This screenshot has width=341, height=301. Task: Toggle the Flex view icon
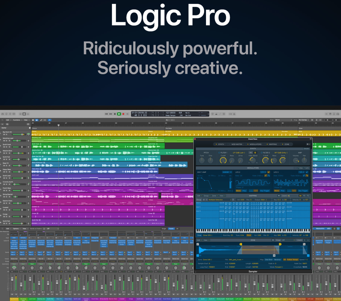[45, 120]
